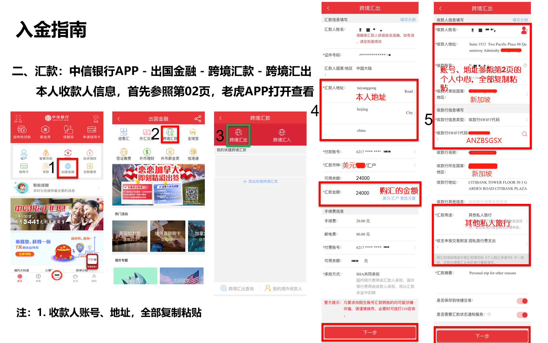Open 填写示例 link on 收款人信息填写

pos(520,20)
